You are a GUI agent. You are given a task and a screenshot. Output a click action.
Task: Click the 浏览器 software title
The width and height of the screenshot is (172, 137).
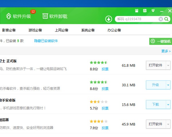coord(4,120)
